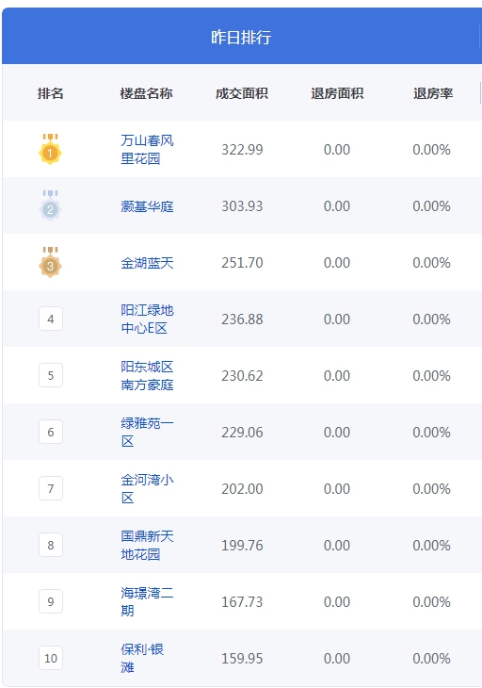
Task: Open the 保利·银滩 property link
Action: [x=142, y=658]
